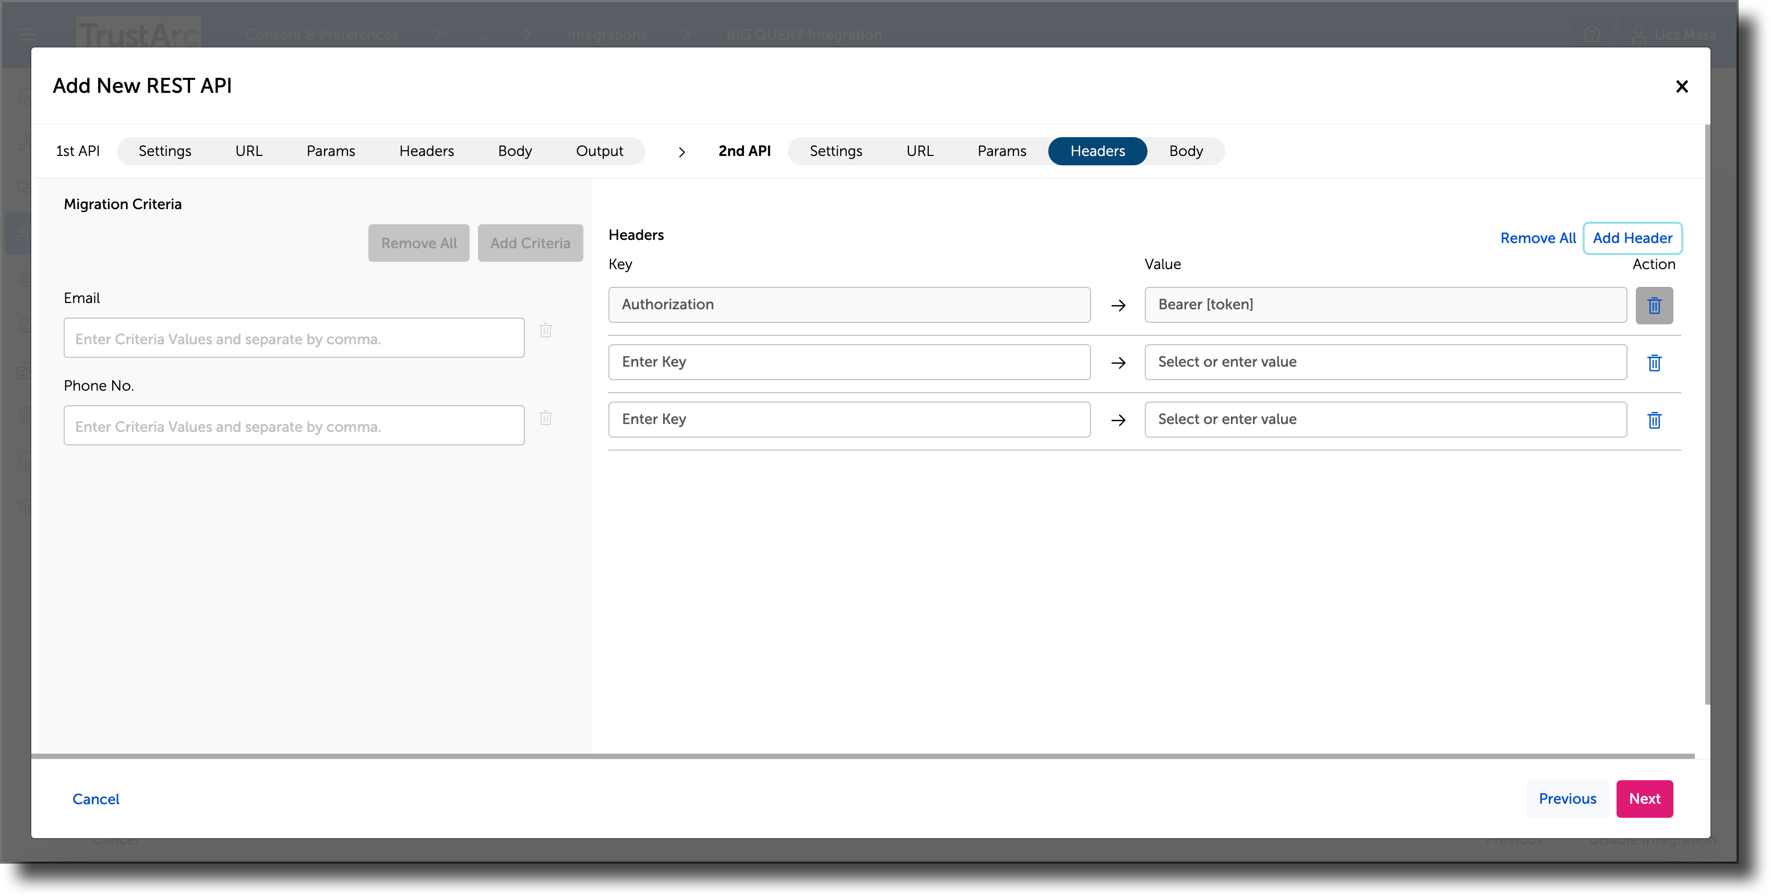Delete the second header row
This screenshot has height=896, width=1771.
(x=1654, y=363)
